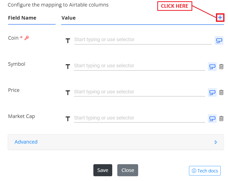Delete the Symbol field mapping
Viewport: 228px width, 181px height.
221,67
